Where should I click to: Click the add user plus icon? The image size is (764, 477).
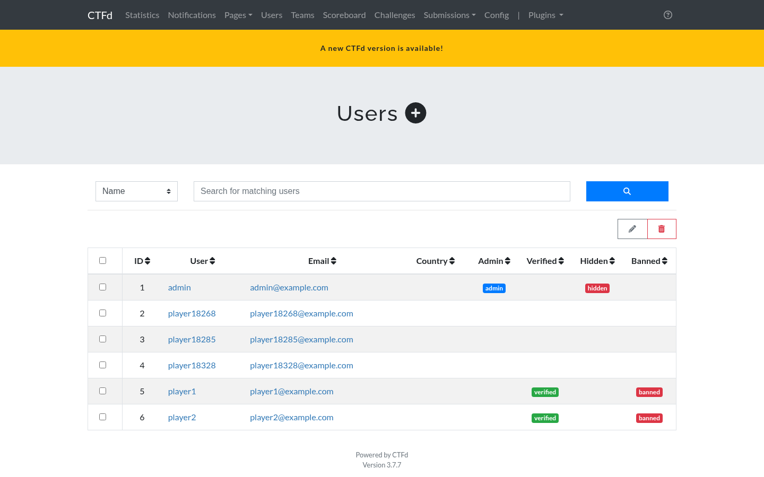click(415, 113)
